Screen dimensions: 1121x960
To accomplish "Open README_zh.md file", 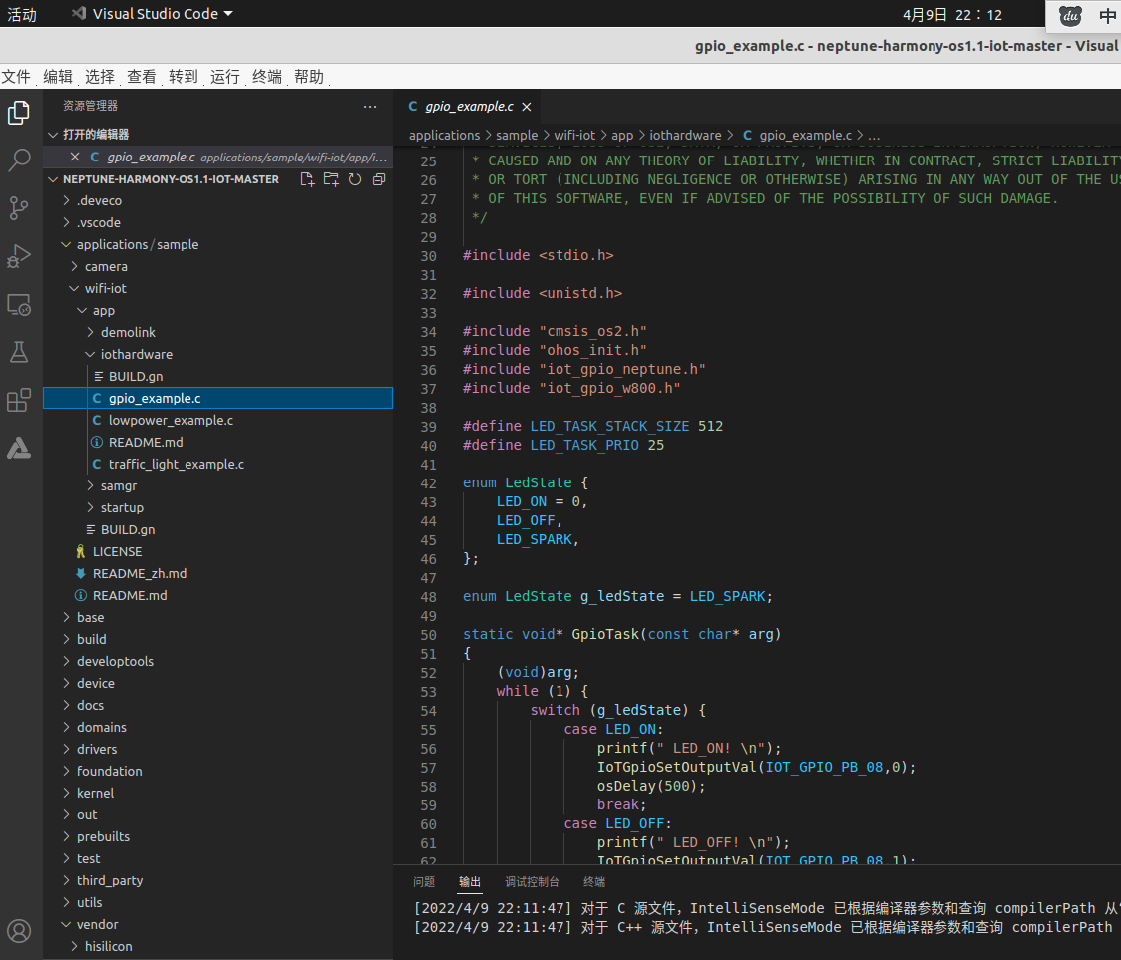I will click(x=218, y=574).
